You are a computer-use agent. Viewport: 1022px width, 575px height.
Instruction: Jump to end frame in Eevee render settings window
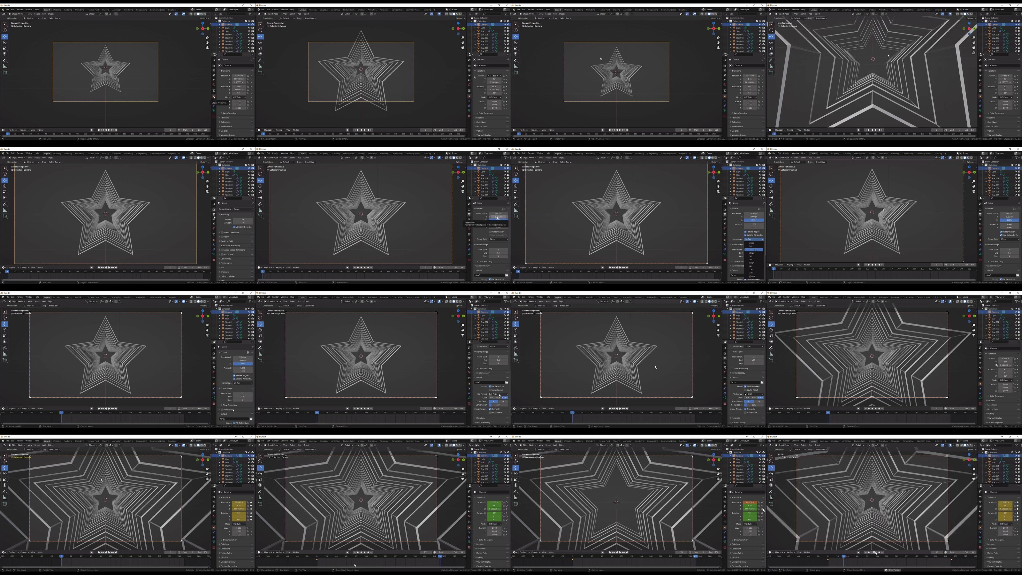(116, 267)
